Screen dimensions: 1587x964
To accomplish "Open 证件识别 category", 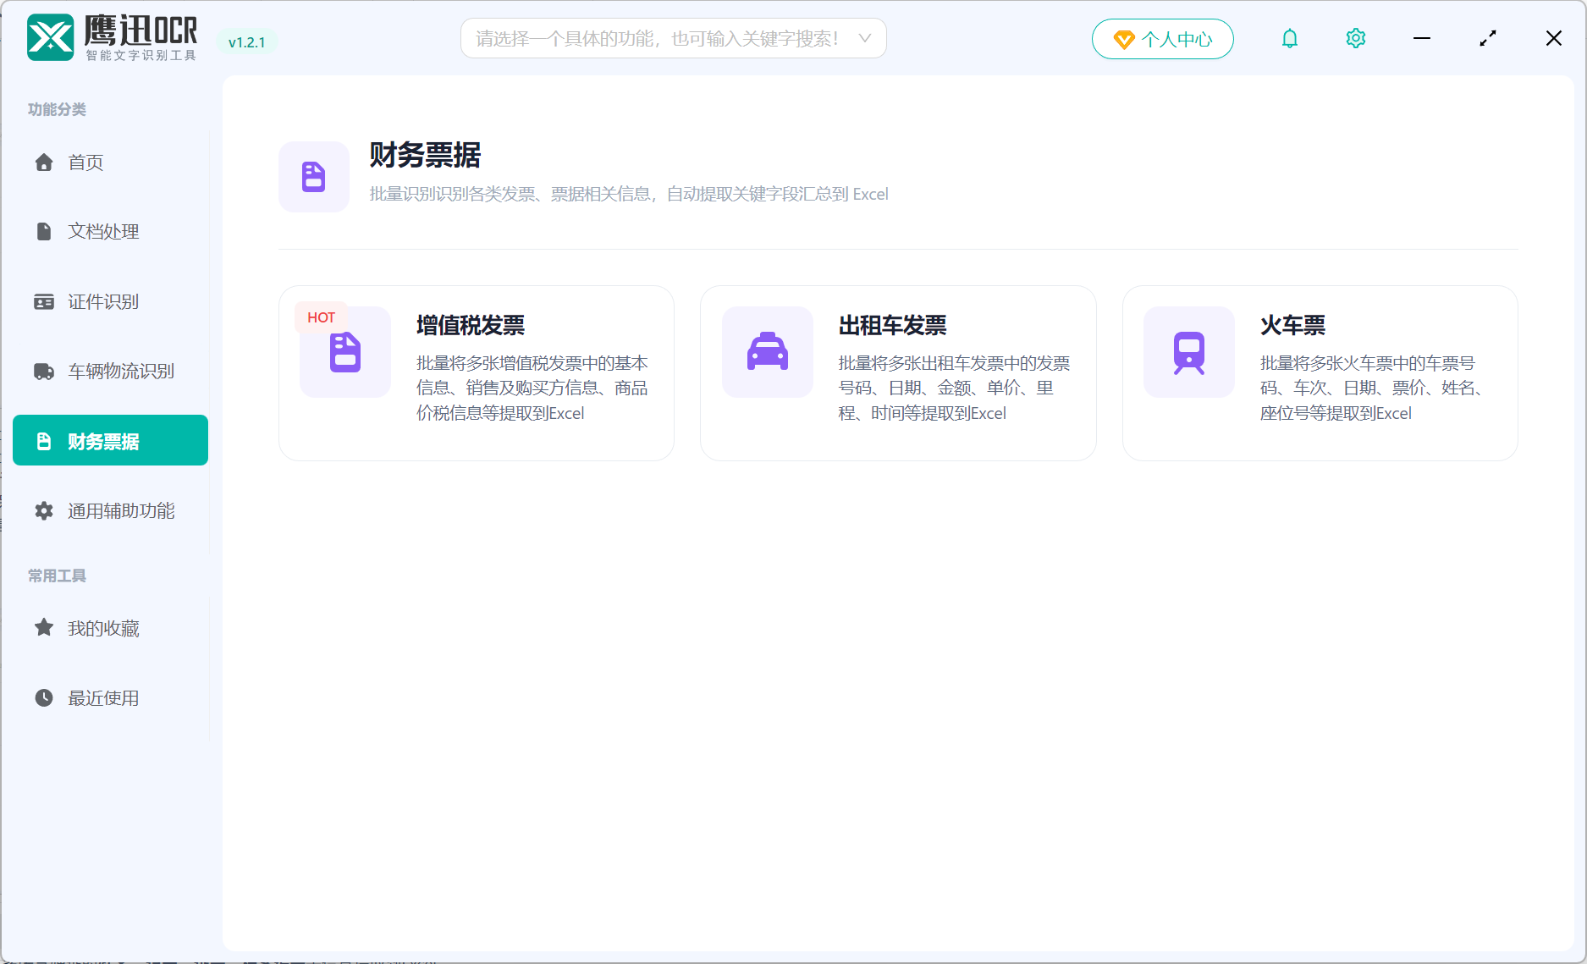I will (111, 301).
